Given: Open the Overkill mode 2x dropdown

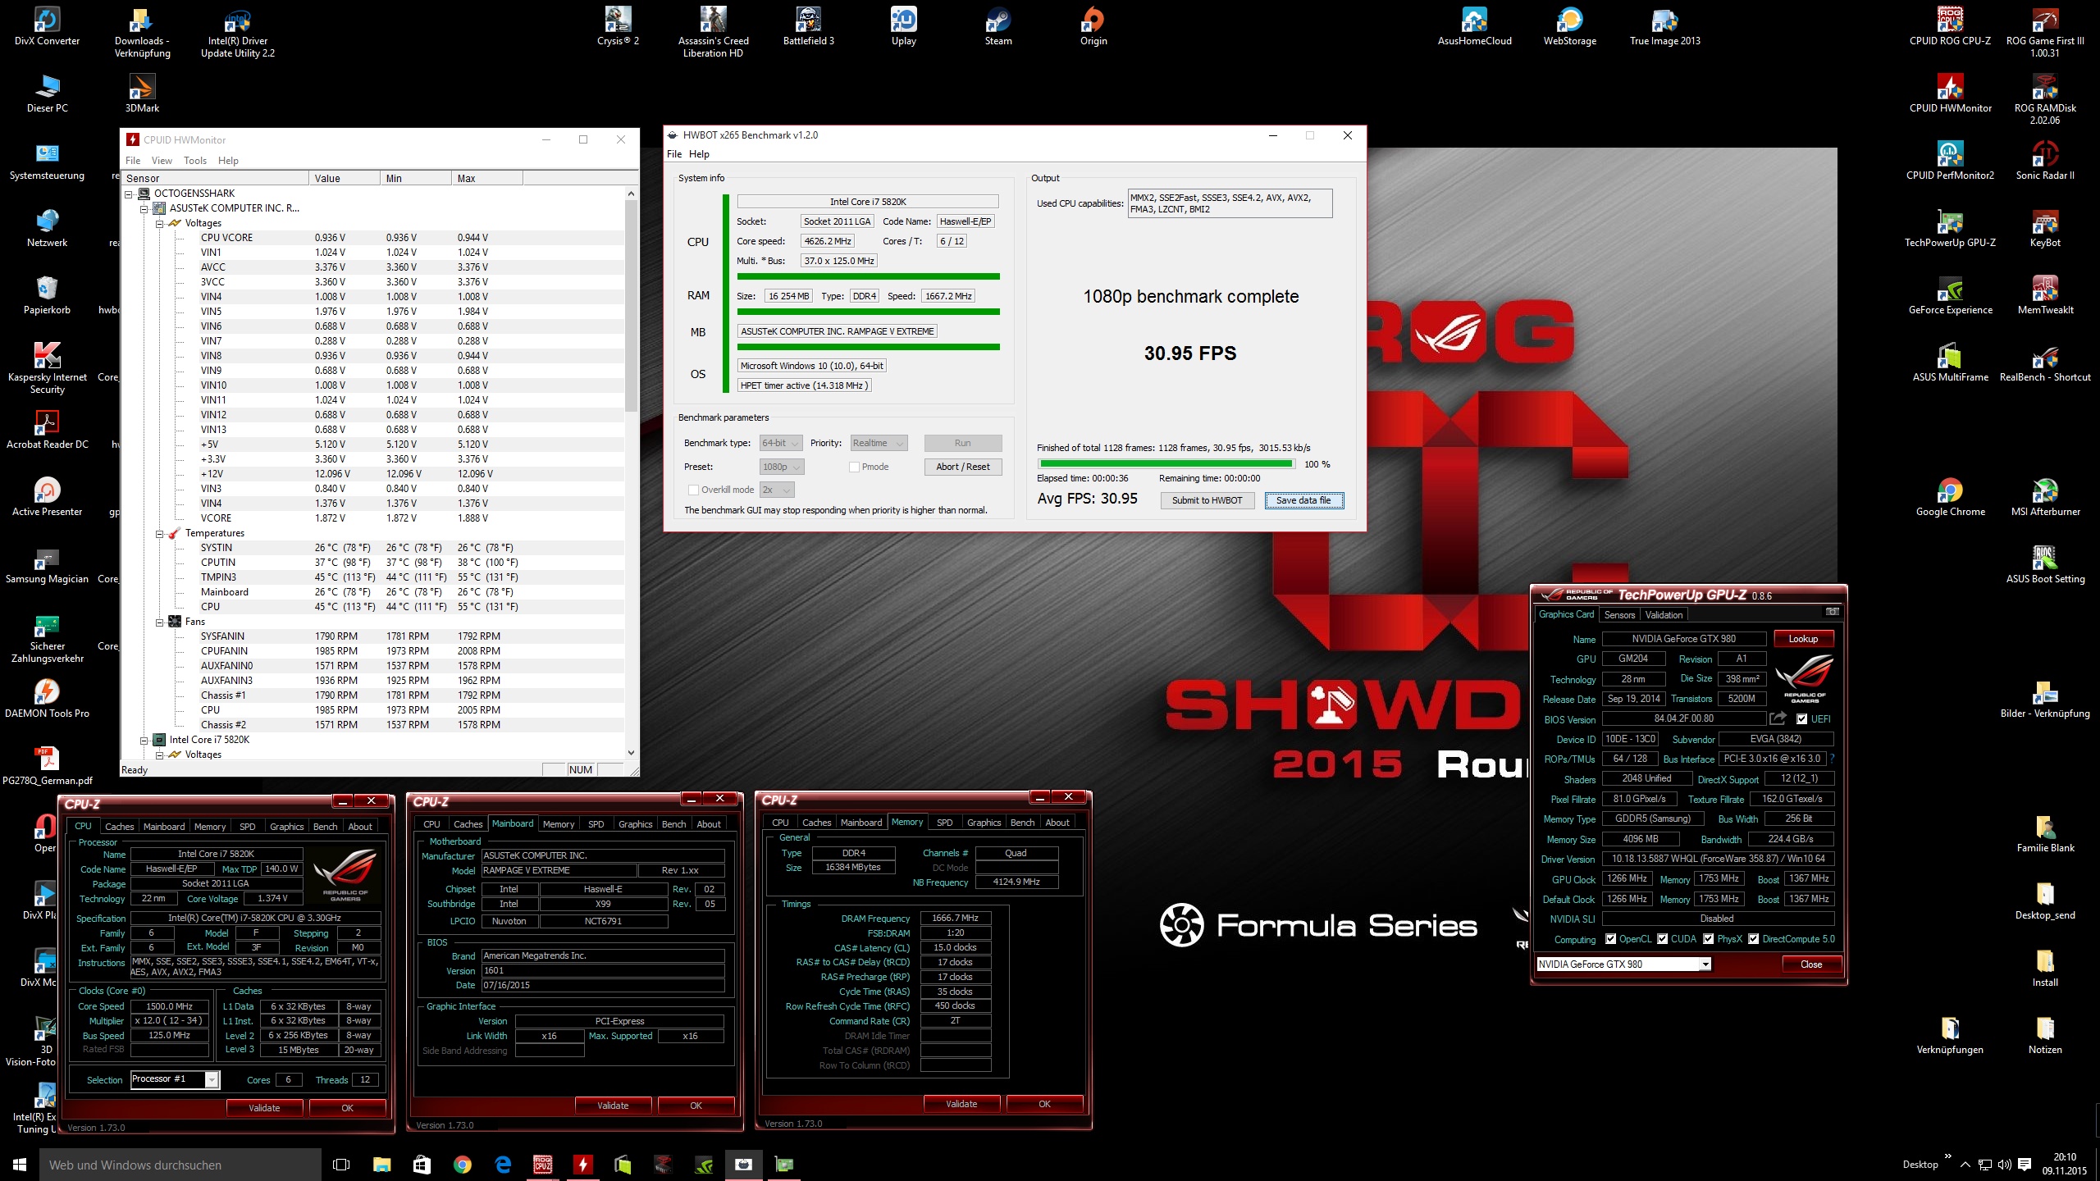Looking at the screenshot, I should 777,490.
